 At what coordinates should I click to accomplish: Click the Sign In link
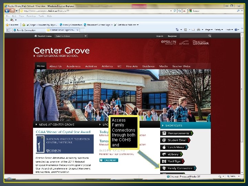click(159, 36)
